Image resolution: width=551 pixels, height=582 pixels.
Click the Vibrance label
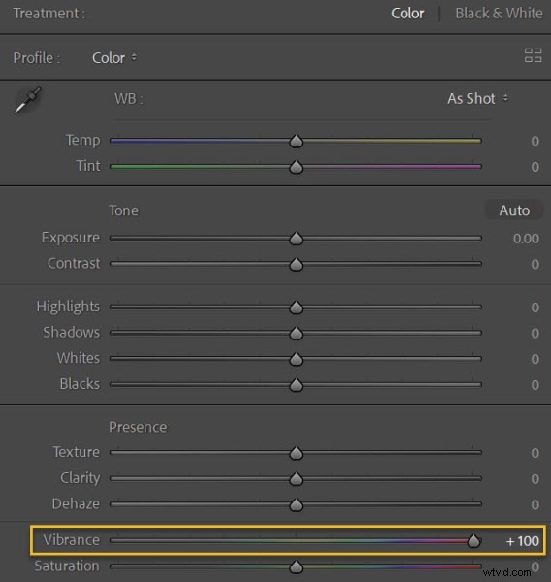pyautogui.click(x=71, y=540)
